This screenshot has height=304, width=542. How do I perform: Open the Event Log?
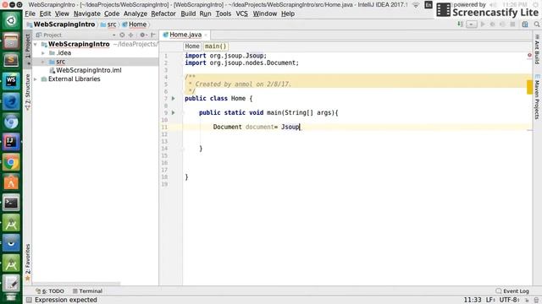pos(512,291)
